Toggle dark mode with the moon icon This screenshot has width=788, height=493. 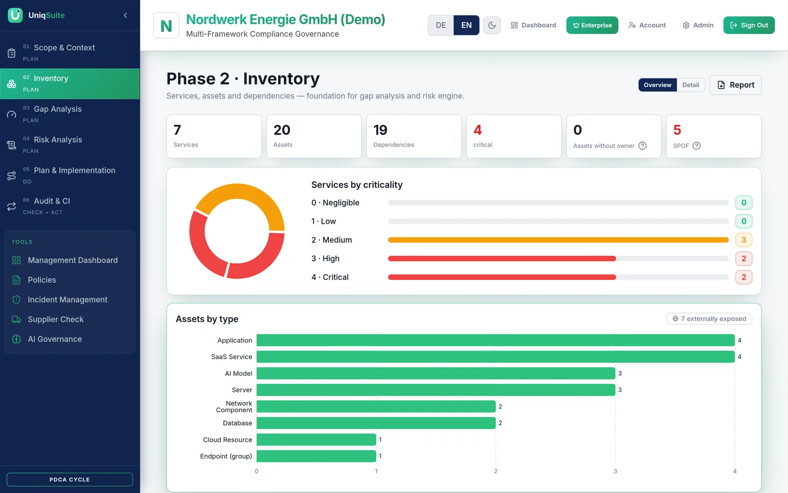click(x=492, y=25)
